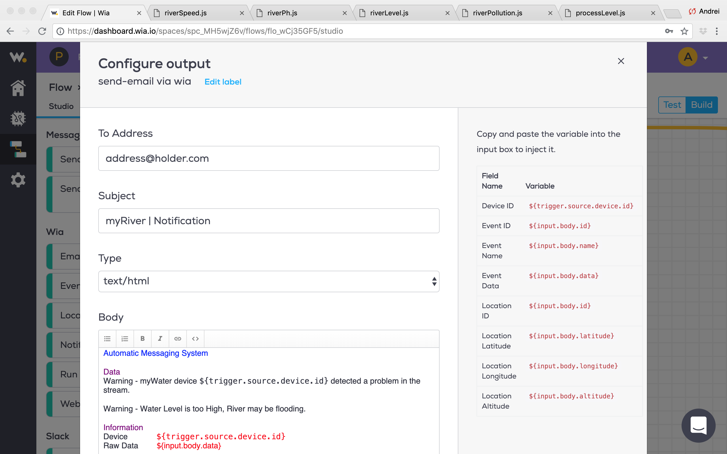The image size is (727, 454).
Task: Open the Devices chip icon in sidebar
Action: pyautogui.click(x=18, y=118)
